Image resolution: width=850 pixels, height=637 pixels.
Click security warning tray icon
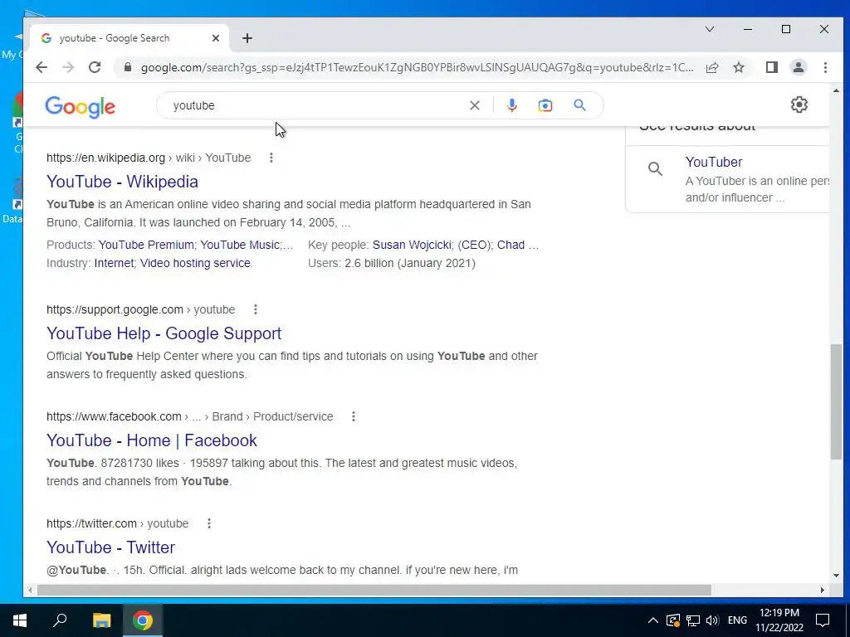pyautogui.click(x=672, y=620)
